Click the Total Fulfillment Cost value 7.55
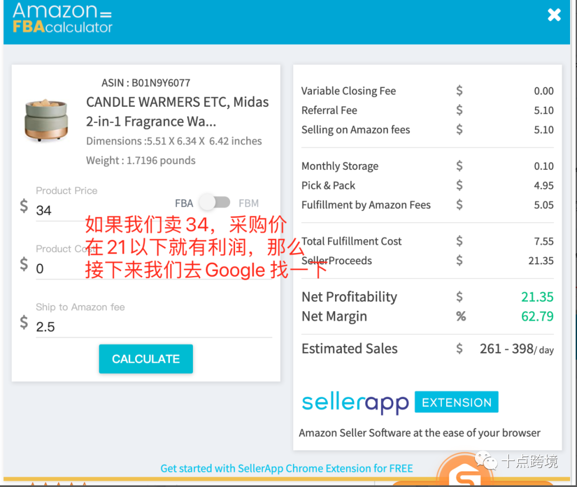Viewport: 577px width, 487px height. (543, 241)
